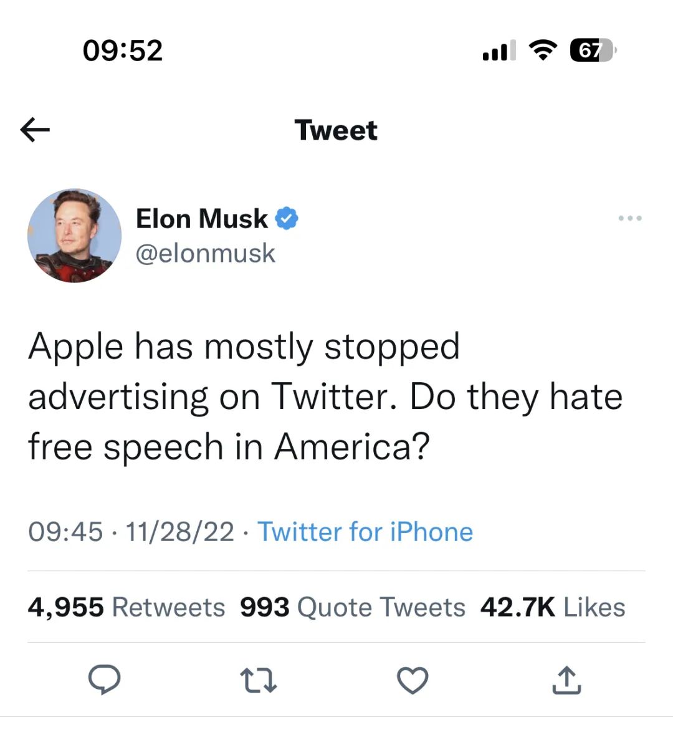Tap the share upload icon
Image resolution: width=673 pixels, height=730 pixels.
(566, 680)
